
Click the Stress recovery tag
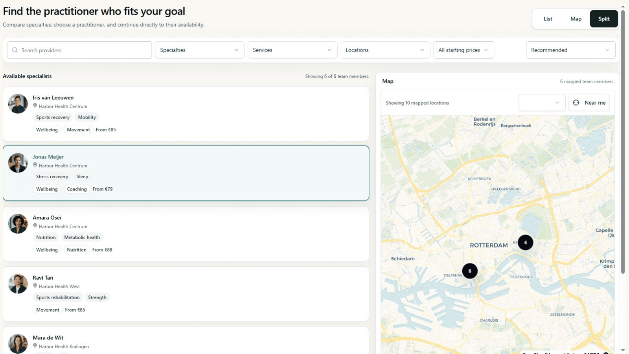(x=52, y=177)
